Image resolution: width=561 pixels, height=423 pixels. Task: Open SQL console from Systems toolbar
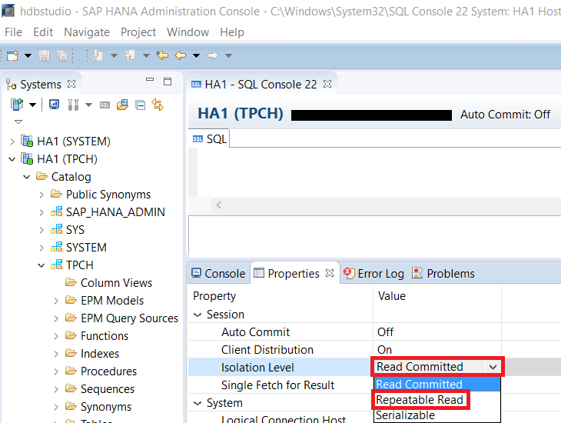[x=105, y=105]
